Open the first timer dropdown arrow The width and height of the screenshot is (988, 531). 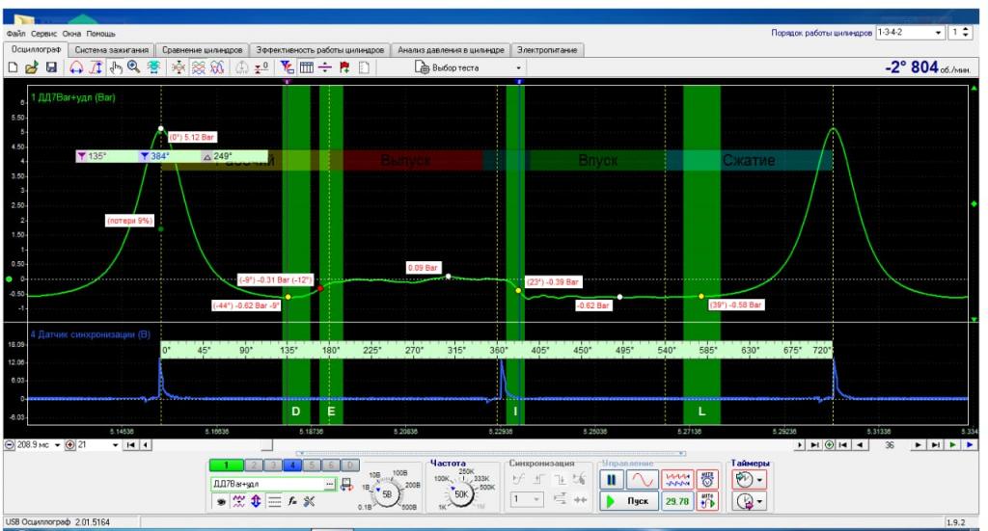pyautogui.click(x=760, y=480)
